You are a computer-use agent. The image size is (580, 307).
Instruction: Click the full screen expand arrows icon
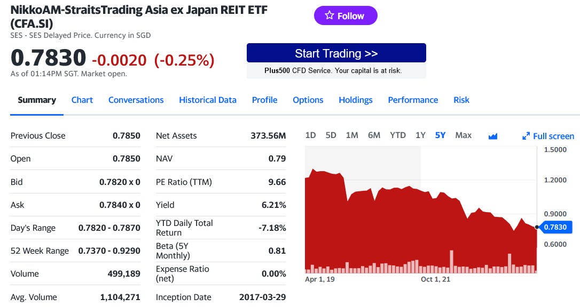coord(526,136)
